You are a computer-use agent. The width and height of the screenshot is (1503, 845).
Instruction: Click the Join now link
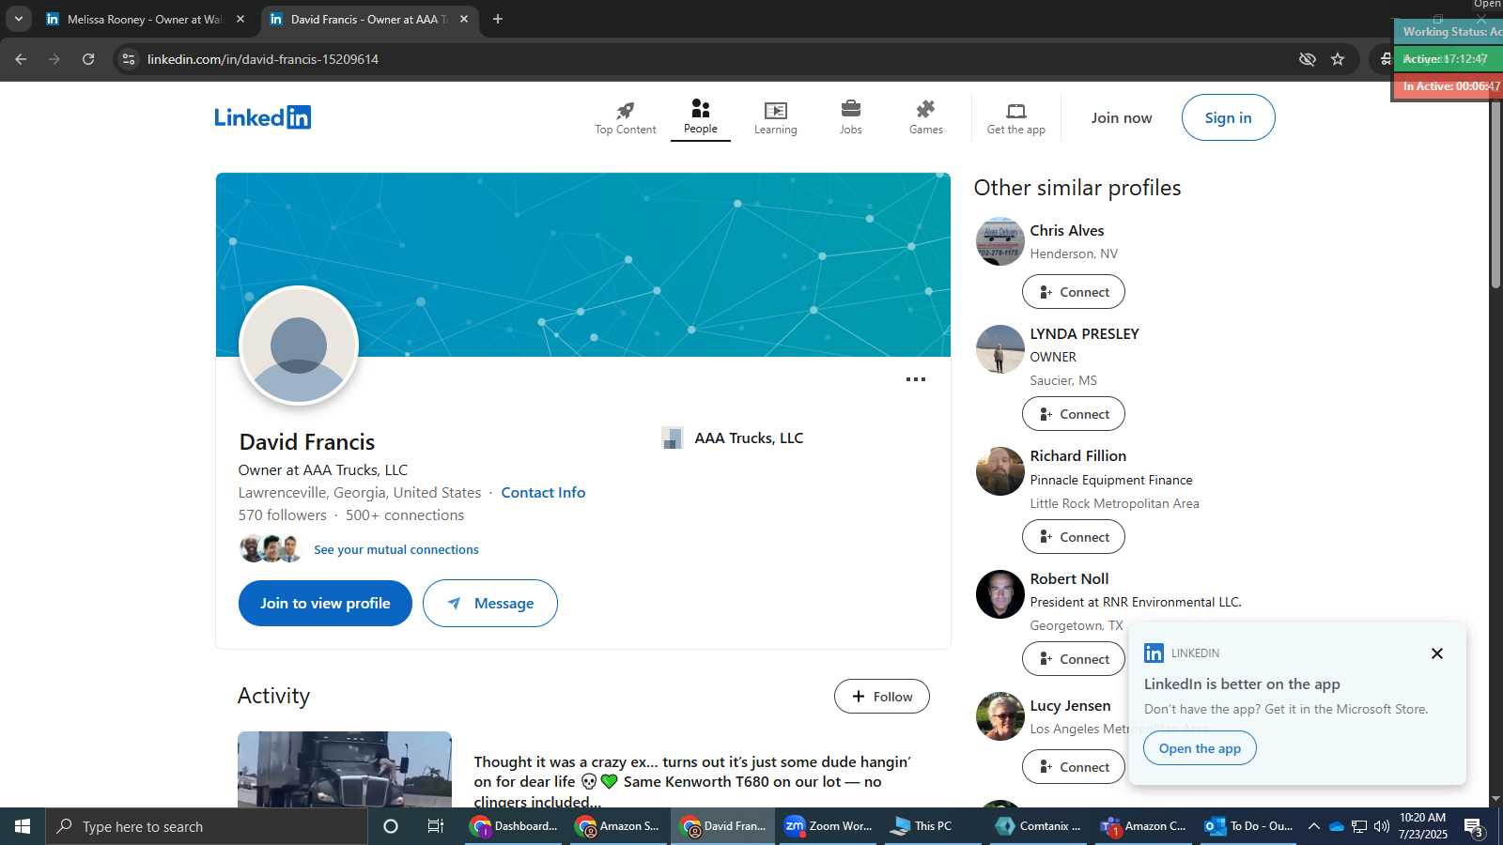coord(1121,117)
